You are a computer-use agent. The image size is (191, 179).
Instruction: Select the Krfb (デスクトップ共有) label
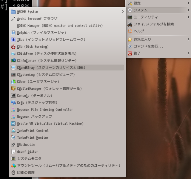[x=37, y=102]
